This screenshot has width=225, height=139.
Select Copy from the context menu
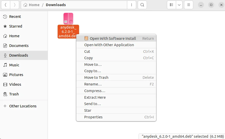coord(116,58)
